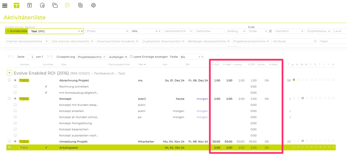The width and height of the screenshot is (347, 155).
Task: Open the Farbe Bis dropdown
Action: 192,57
